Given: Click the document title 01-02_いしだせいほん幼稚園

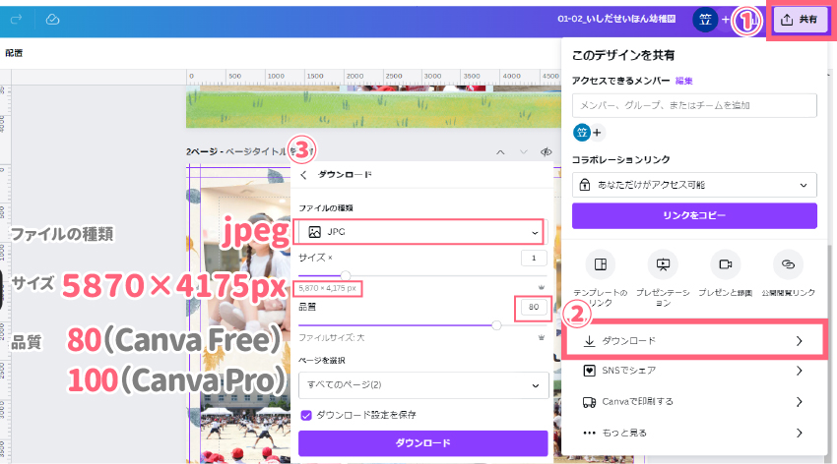Looking at the screenshot, I should (x=616, y=20).
